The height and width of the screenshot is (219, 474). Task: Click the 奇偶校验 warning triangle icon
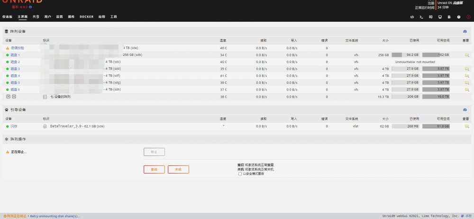click(8, 48)
